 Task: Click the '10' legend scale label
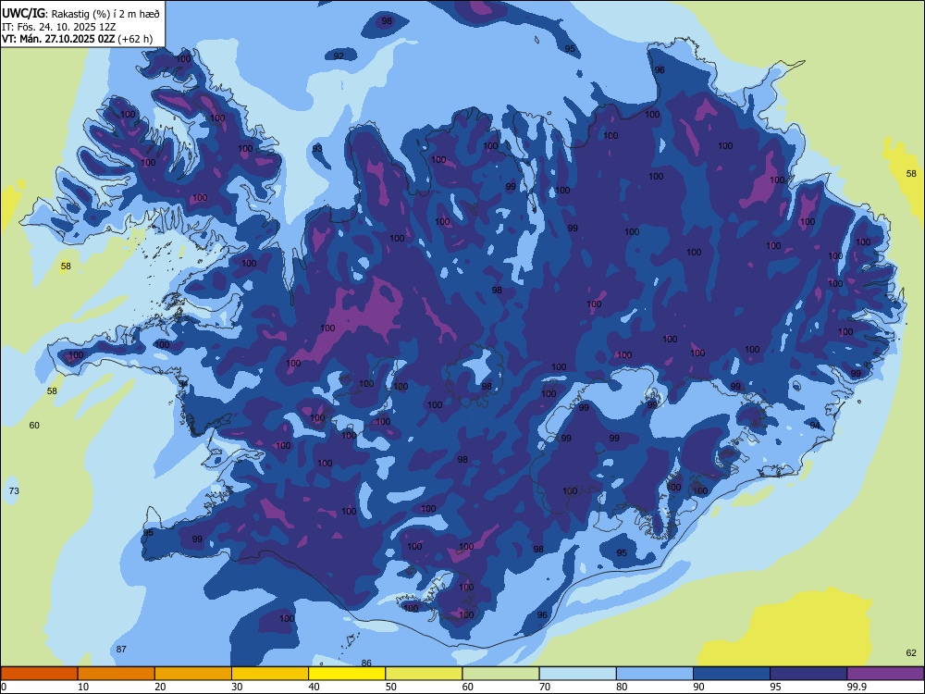[x=83, y=687]
